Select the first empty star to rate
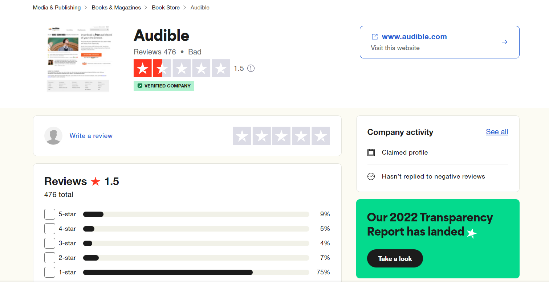The width and height of the screenshot is (549, 282). pos(242,136)
